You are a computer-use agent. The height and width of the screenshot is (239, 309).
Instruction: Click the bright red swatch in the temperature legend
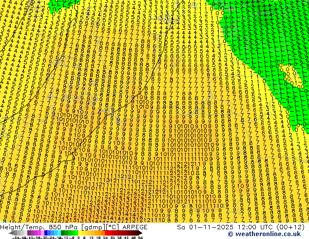click(106, 233)
